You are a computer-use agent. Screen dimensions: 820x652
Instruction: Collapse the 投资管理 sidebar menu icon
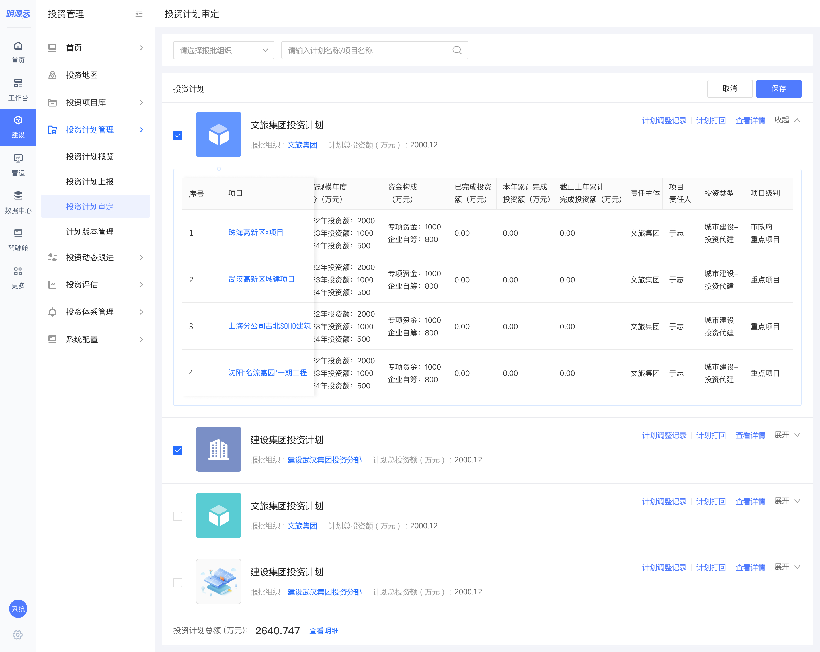(139, 14)
